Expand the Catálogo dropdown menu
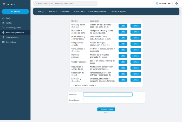 pos(41,11)
